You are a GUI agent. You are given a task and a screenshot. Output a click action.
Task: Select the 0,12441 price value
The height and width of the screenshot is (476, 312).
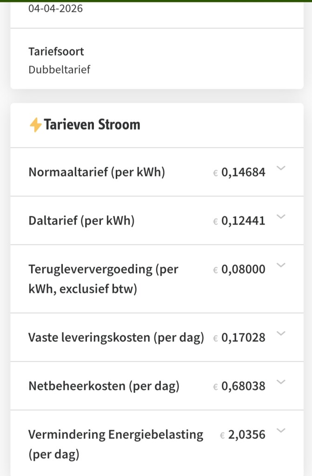click(x=243, y=221)
